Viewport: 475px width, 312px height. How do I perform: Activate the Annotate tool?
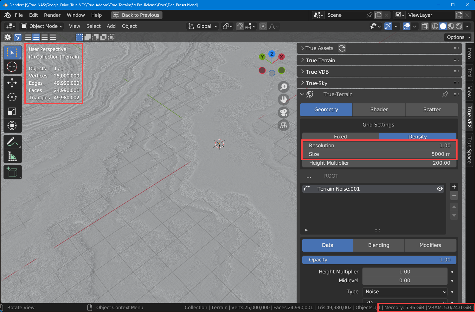[12, 142]
